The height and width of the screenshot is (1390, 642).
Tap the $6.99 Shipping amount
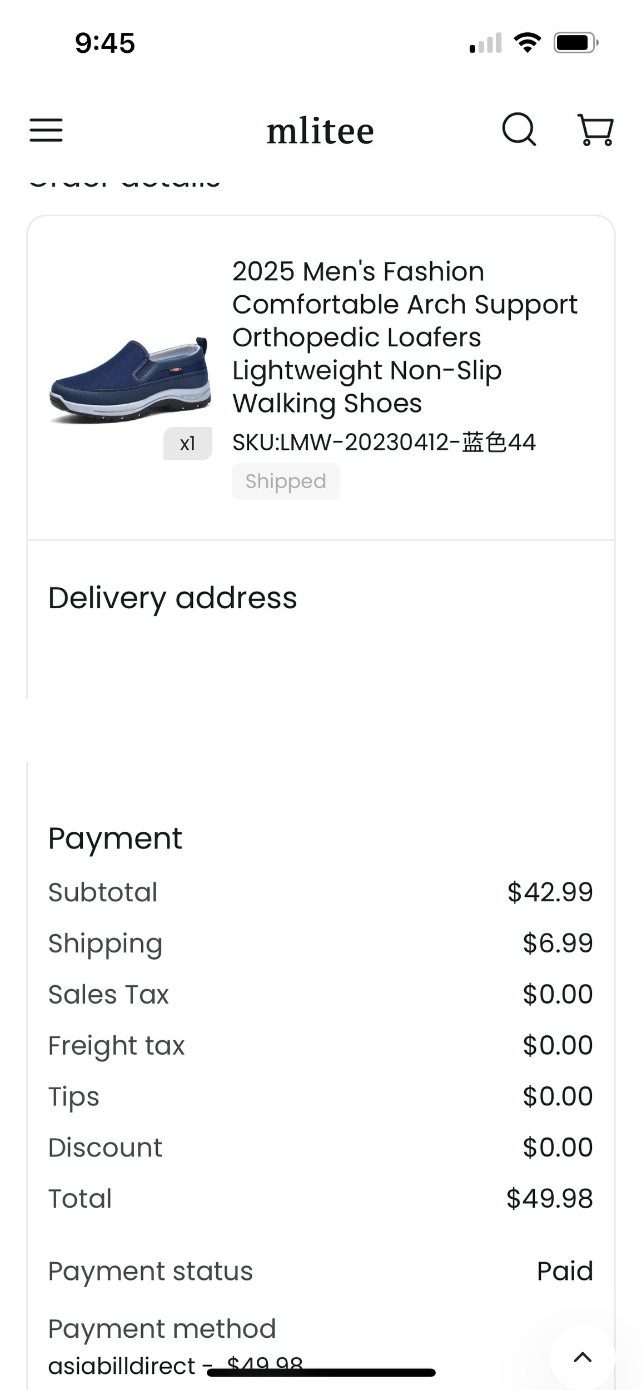[x=558, y=944]
